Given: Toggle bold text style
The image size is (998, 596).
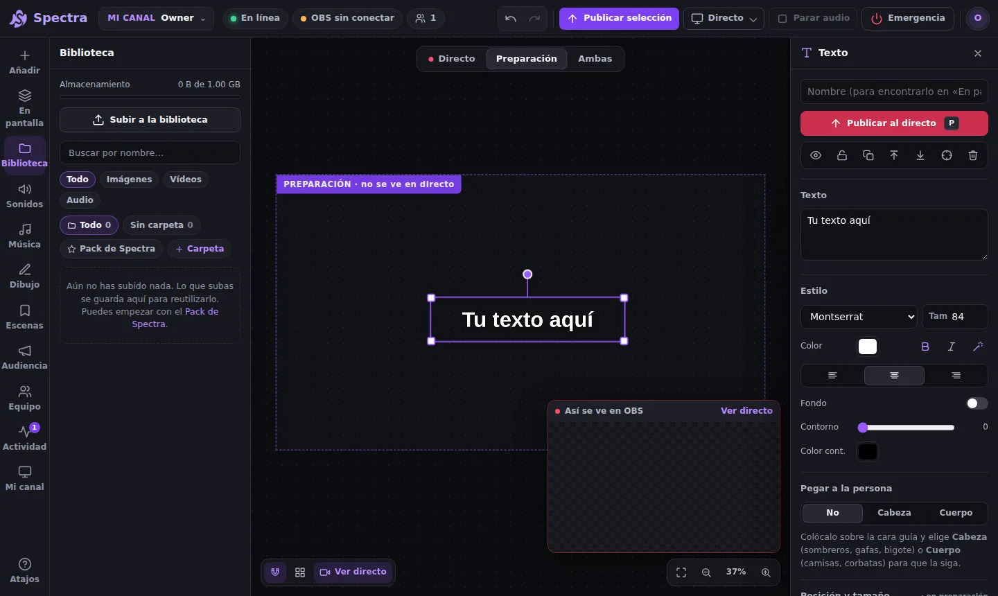Looking at the screenshot, I should 925,347.
